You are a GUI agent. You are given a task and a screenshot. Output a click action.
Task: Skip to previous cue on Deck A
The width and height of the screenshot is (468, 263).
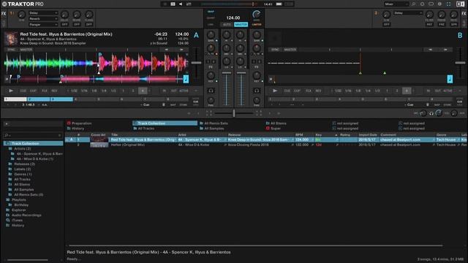[x=167, y=50]
